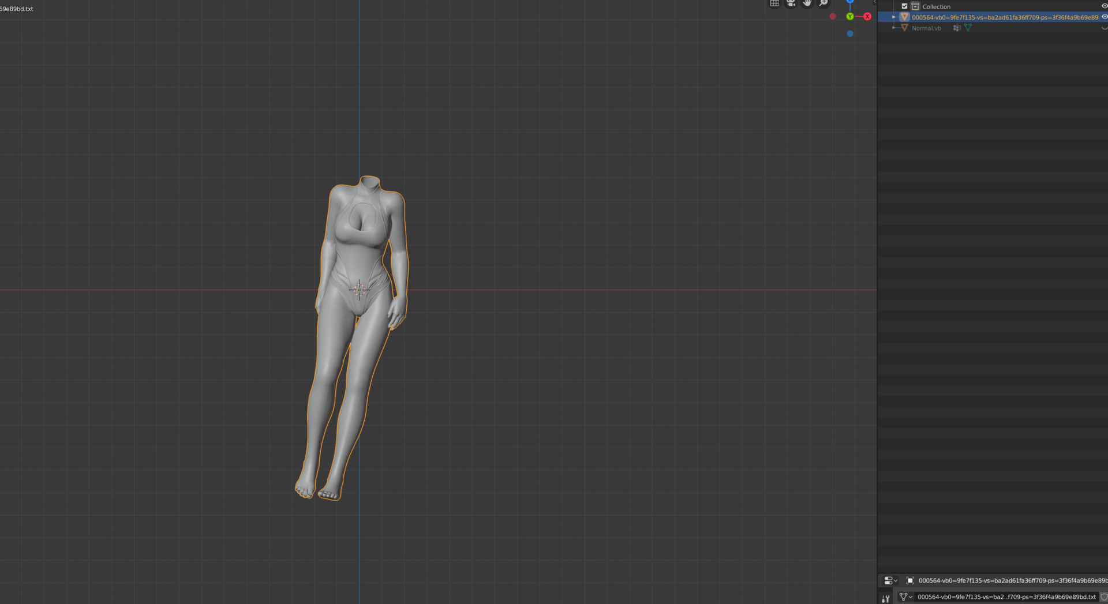Toggle Normal.vb hidden visibility icon

coord(1104,28)
